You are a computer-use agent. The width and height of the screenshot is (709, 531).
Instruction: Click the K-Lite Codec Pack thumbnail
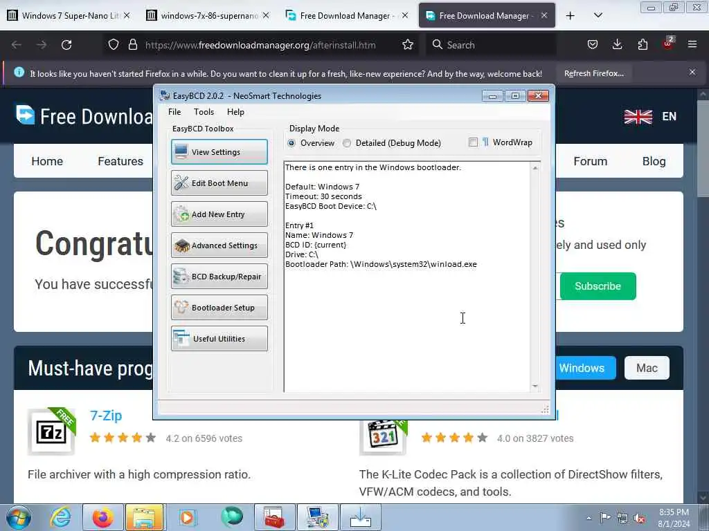tap(384, 437)
